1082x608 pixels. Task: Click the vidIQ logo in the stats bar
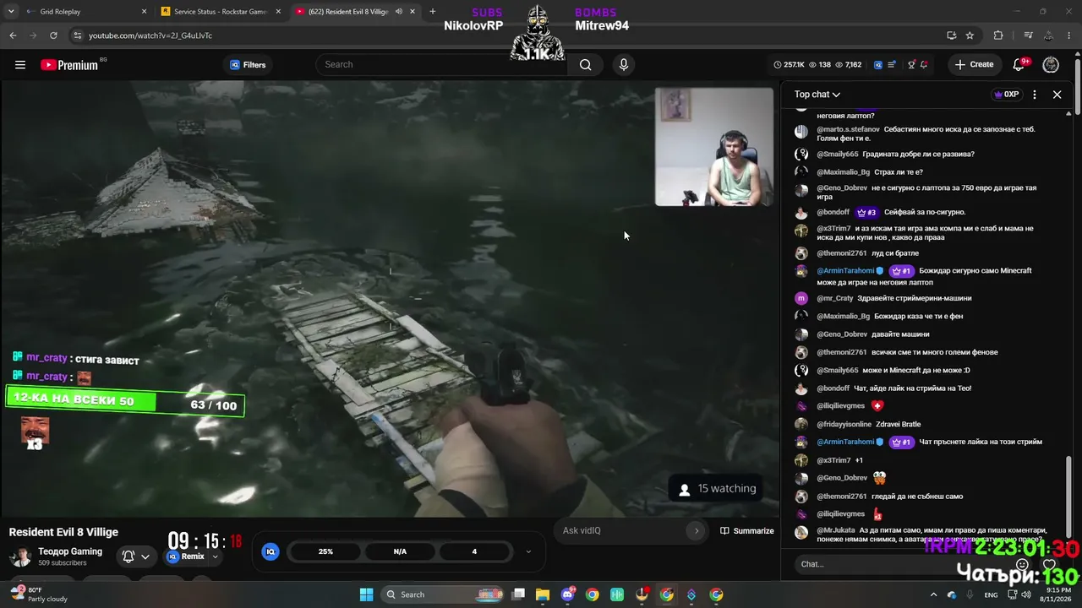click(270, 551)
